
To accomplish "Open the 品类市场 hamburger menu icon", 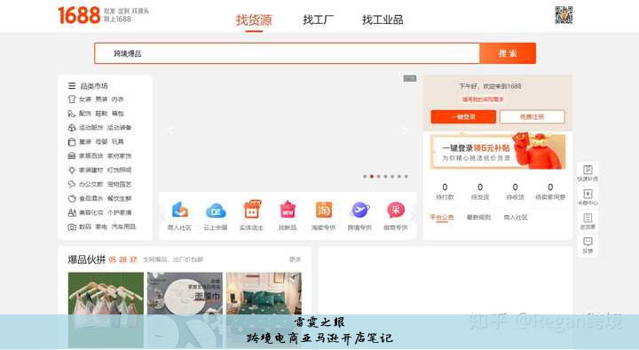I will [72, 85].
